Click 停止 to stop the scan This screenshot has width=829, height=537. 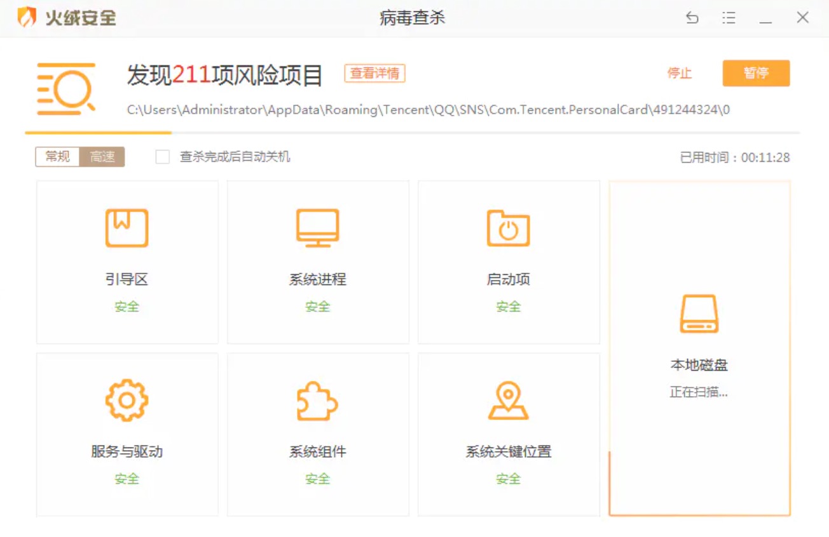point(679,74)
